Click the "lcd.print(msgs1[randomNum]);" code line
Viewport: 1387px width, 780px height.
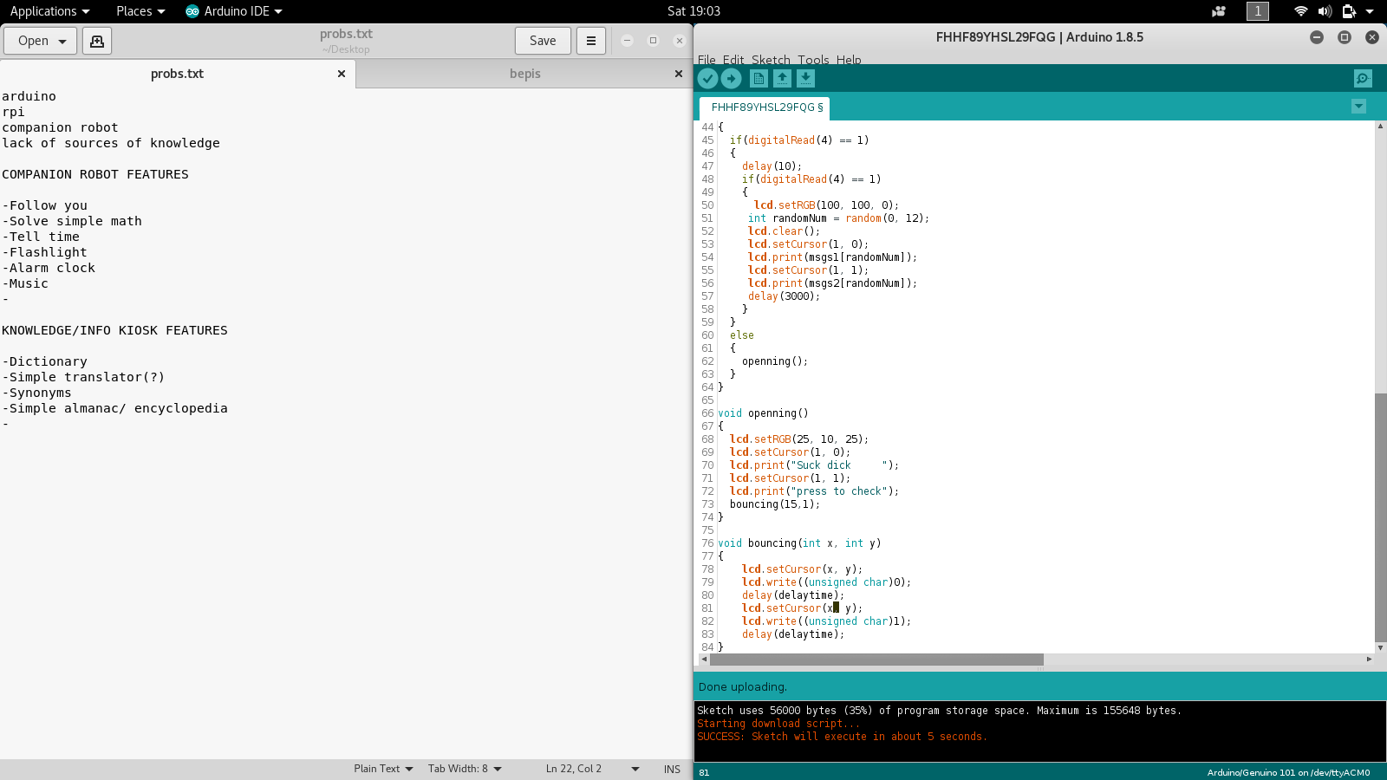[832, 257]
